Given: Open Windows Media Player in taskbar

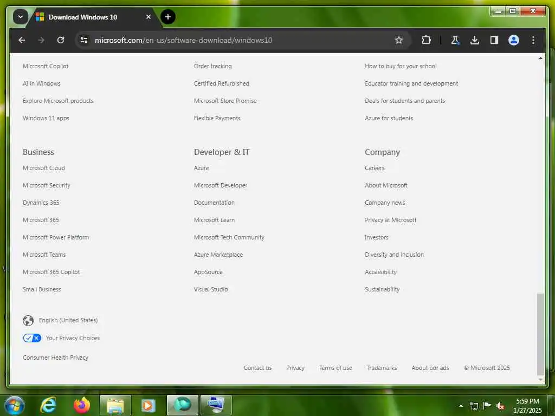Looking at the screenshot, I should click(x=149, y=405).
